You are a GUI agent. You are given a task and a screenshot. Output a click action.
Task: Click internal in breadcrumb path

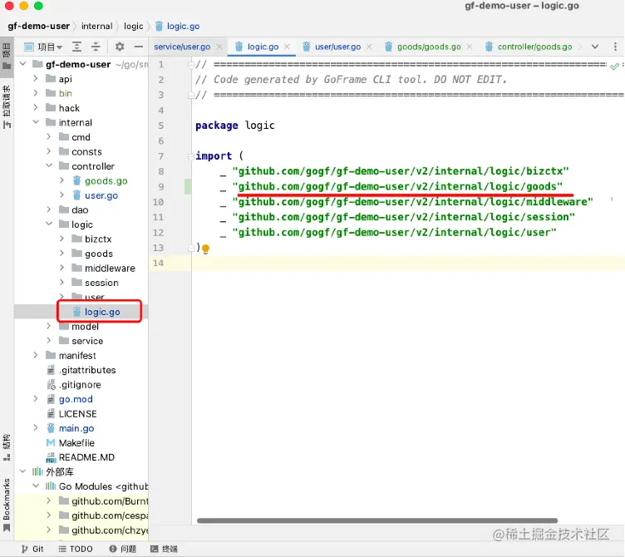(97, 27)
